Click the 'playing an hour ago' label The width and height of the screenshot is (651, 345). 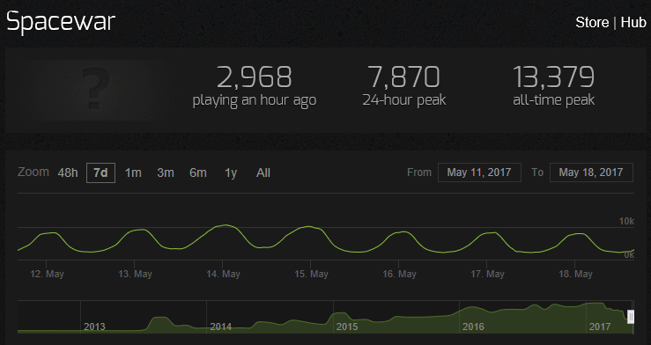point(254,100)
